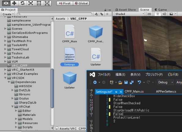Open 表示(V) menu in Visual Studio

(135, 75)
